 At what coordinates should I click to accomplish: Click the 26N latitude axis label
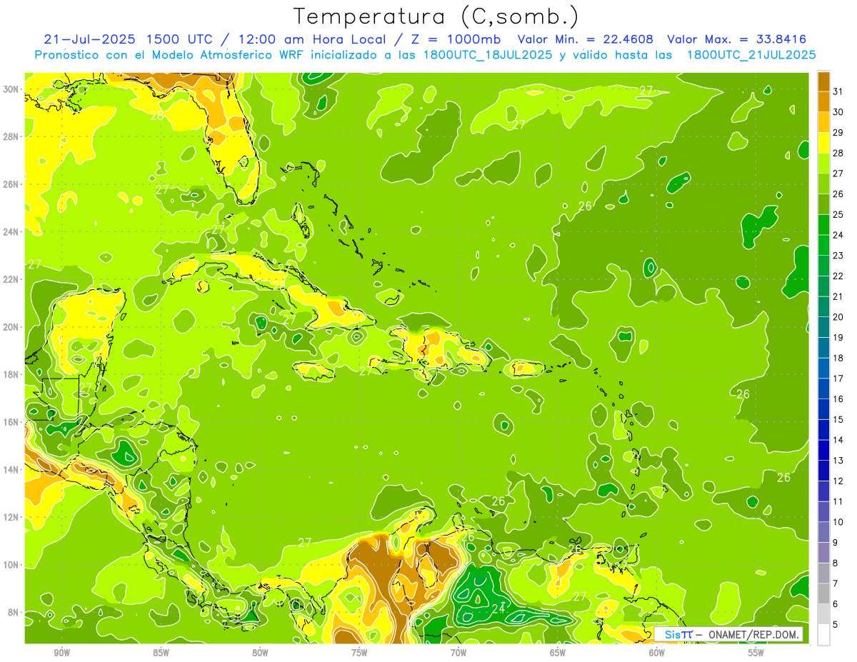tap(12, 184)
